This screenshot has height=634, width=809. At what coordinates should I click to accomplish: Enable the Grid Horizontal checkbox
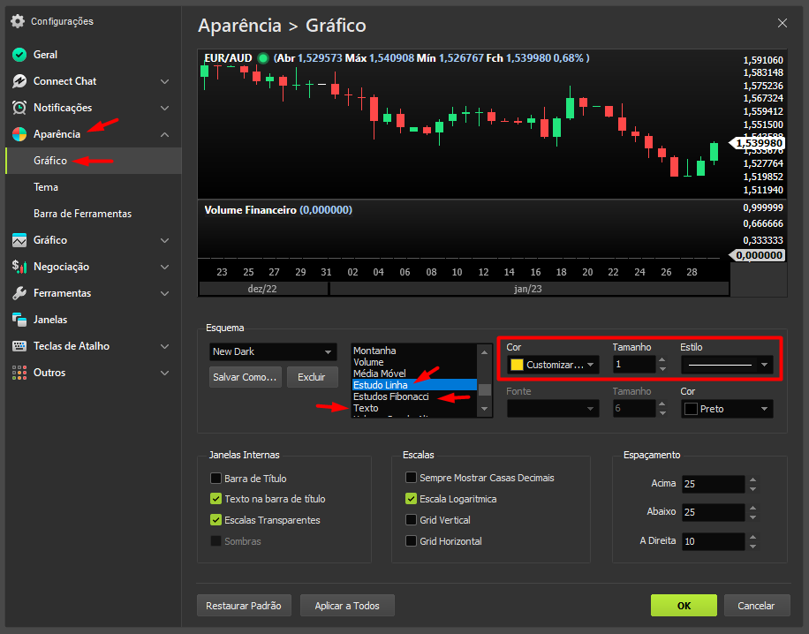point(411,541)
